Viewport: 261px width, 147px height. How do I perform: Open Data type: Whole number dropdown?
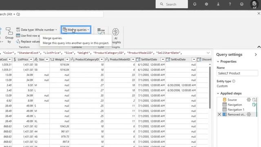click(x=37, y=30)
